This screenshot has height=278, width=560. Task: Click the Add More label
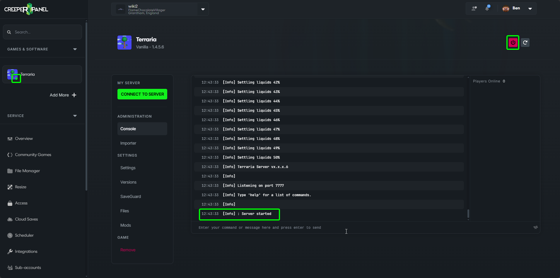point(59,95)
